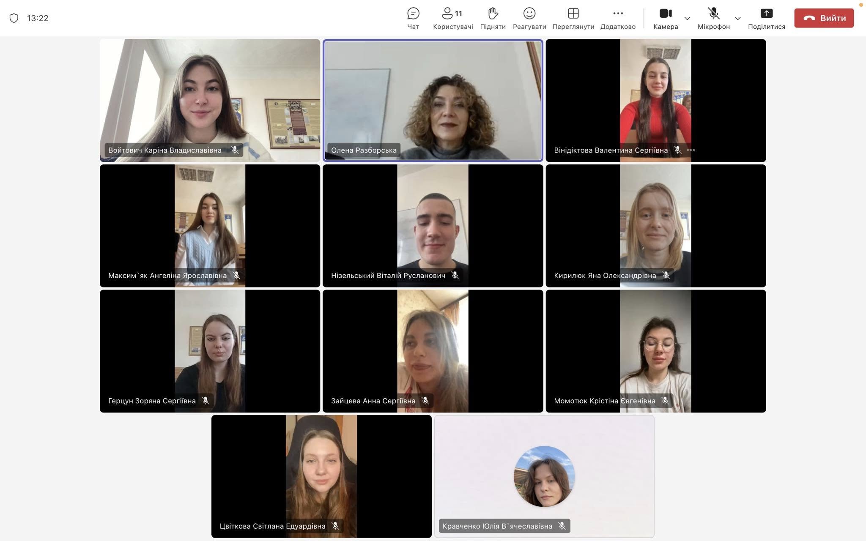
Task: Unmute with the Мікрофон button
Action: coord(713,18)
